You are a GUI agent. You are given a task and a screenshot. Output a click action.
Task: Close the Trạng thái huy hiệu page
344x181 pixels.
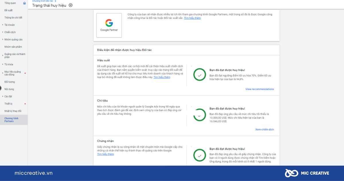(71, 5)
